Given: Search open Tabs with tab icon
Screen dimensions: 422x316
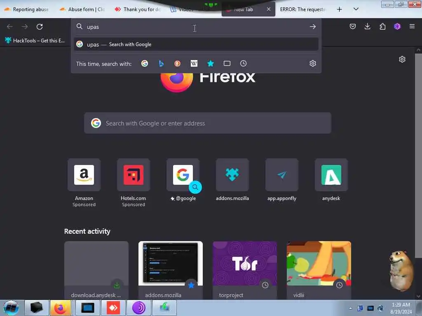Looking at the screenshot, I should pos(227,63).
